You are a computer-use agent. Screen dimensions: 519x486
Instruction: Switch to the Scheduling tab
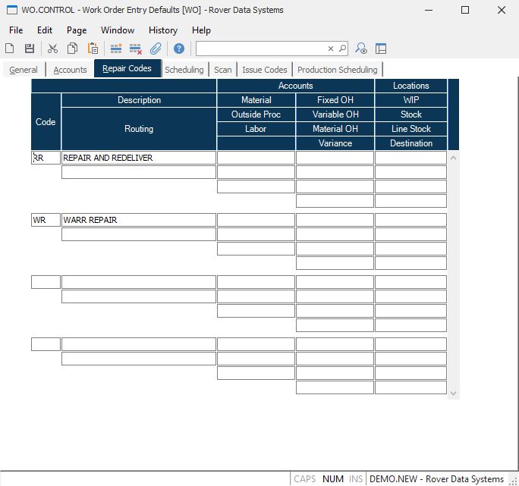[x=184, y=70]
